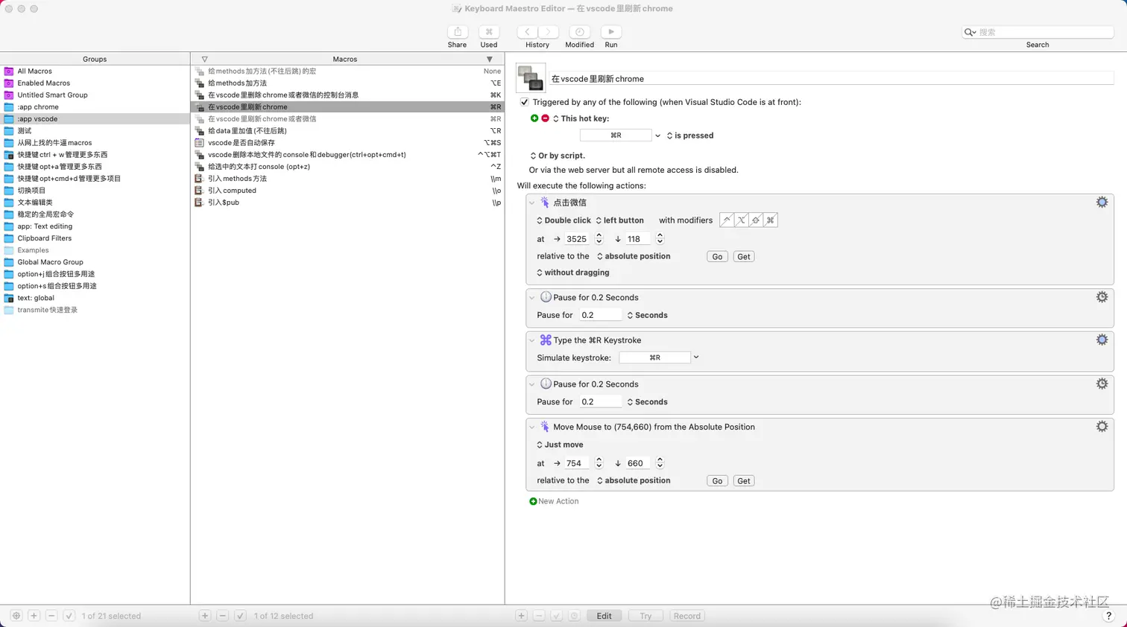Viewport: 1127px width, 627px height.
Task: Open gear menu for Move Mouse action
Action: tap(1102, 427)
